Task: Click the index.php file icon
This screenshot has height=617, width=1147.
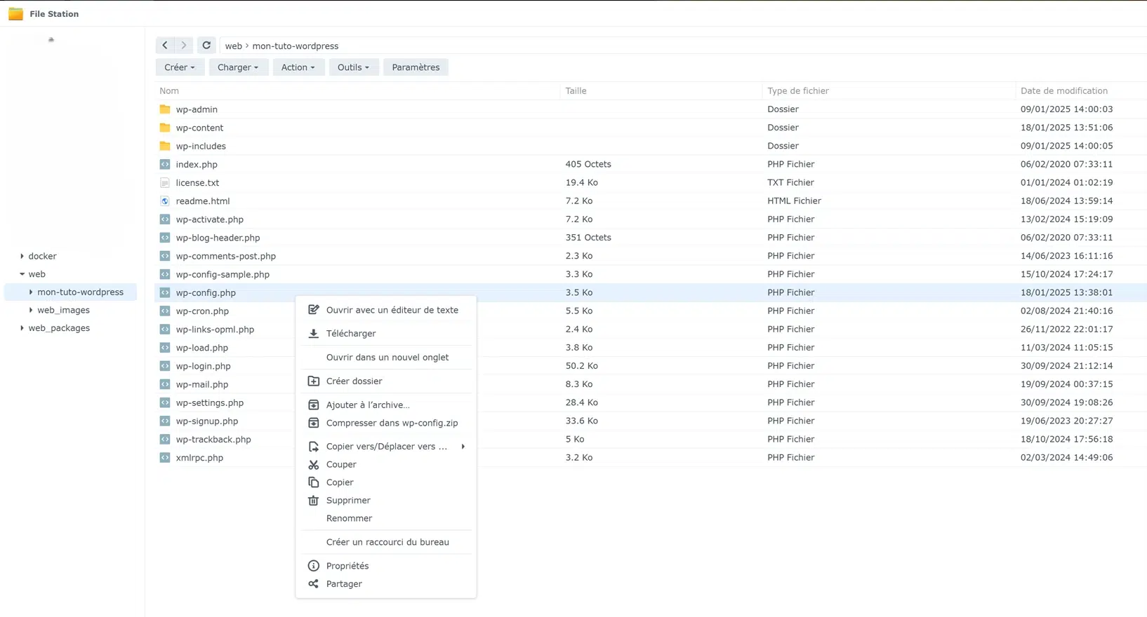Action: coord(165,165)
